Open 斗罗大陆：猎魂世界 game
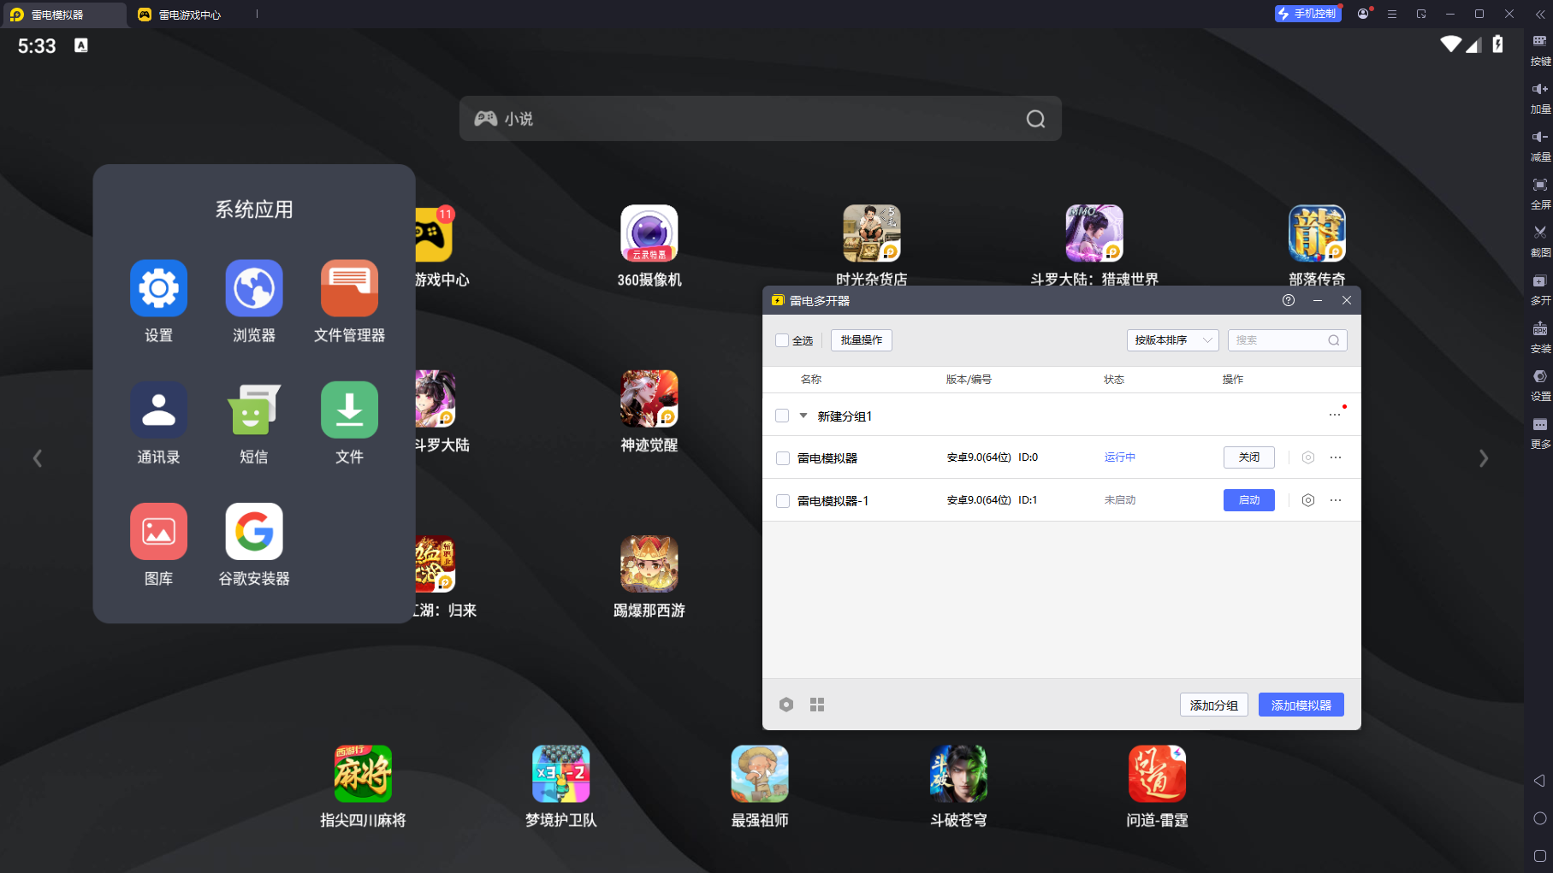This screenshot has width=1553, height=873. [x=1094, y=233]
